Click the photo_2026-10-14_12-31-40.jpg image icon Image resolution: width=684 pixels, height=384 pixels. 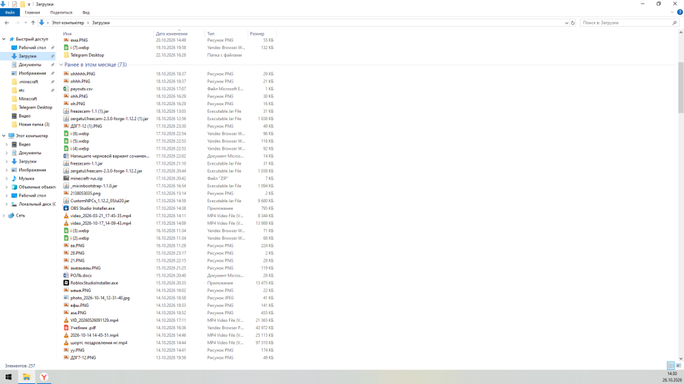click(66, 298)
